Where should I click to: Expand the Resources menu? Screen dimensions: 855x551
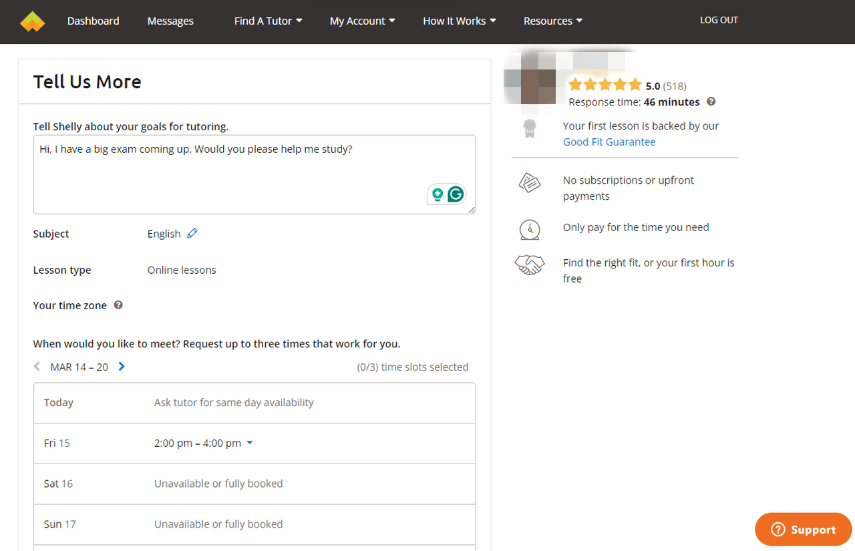coord(552,21)
